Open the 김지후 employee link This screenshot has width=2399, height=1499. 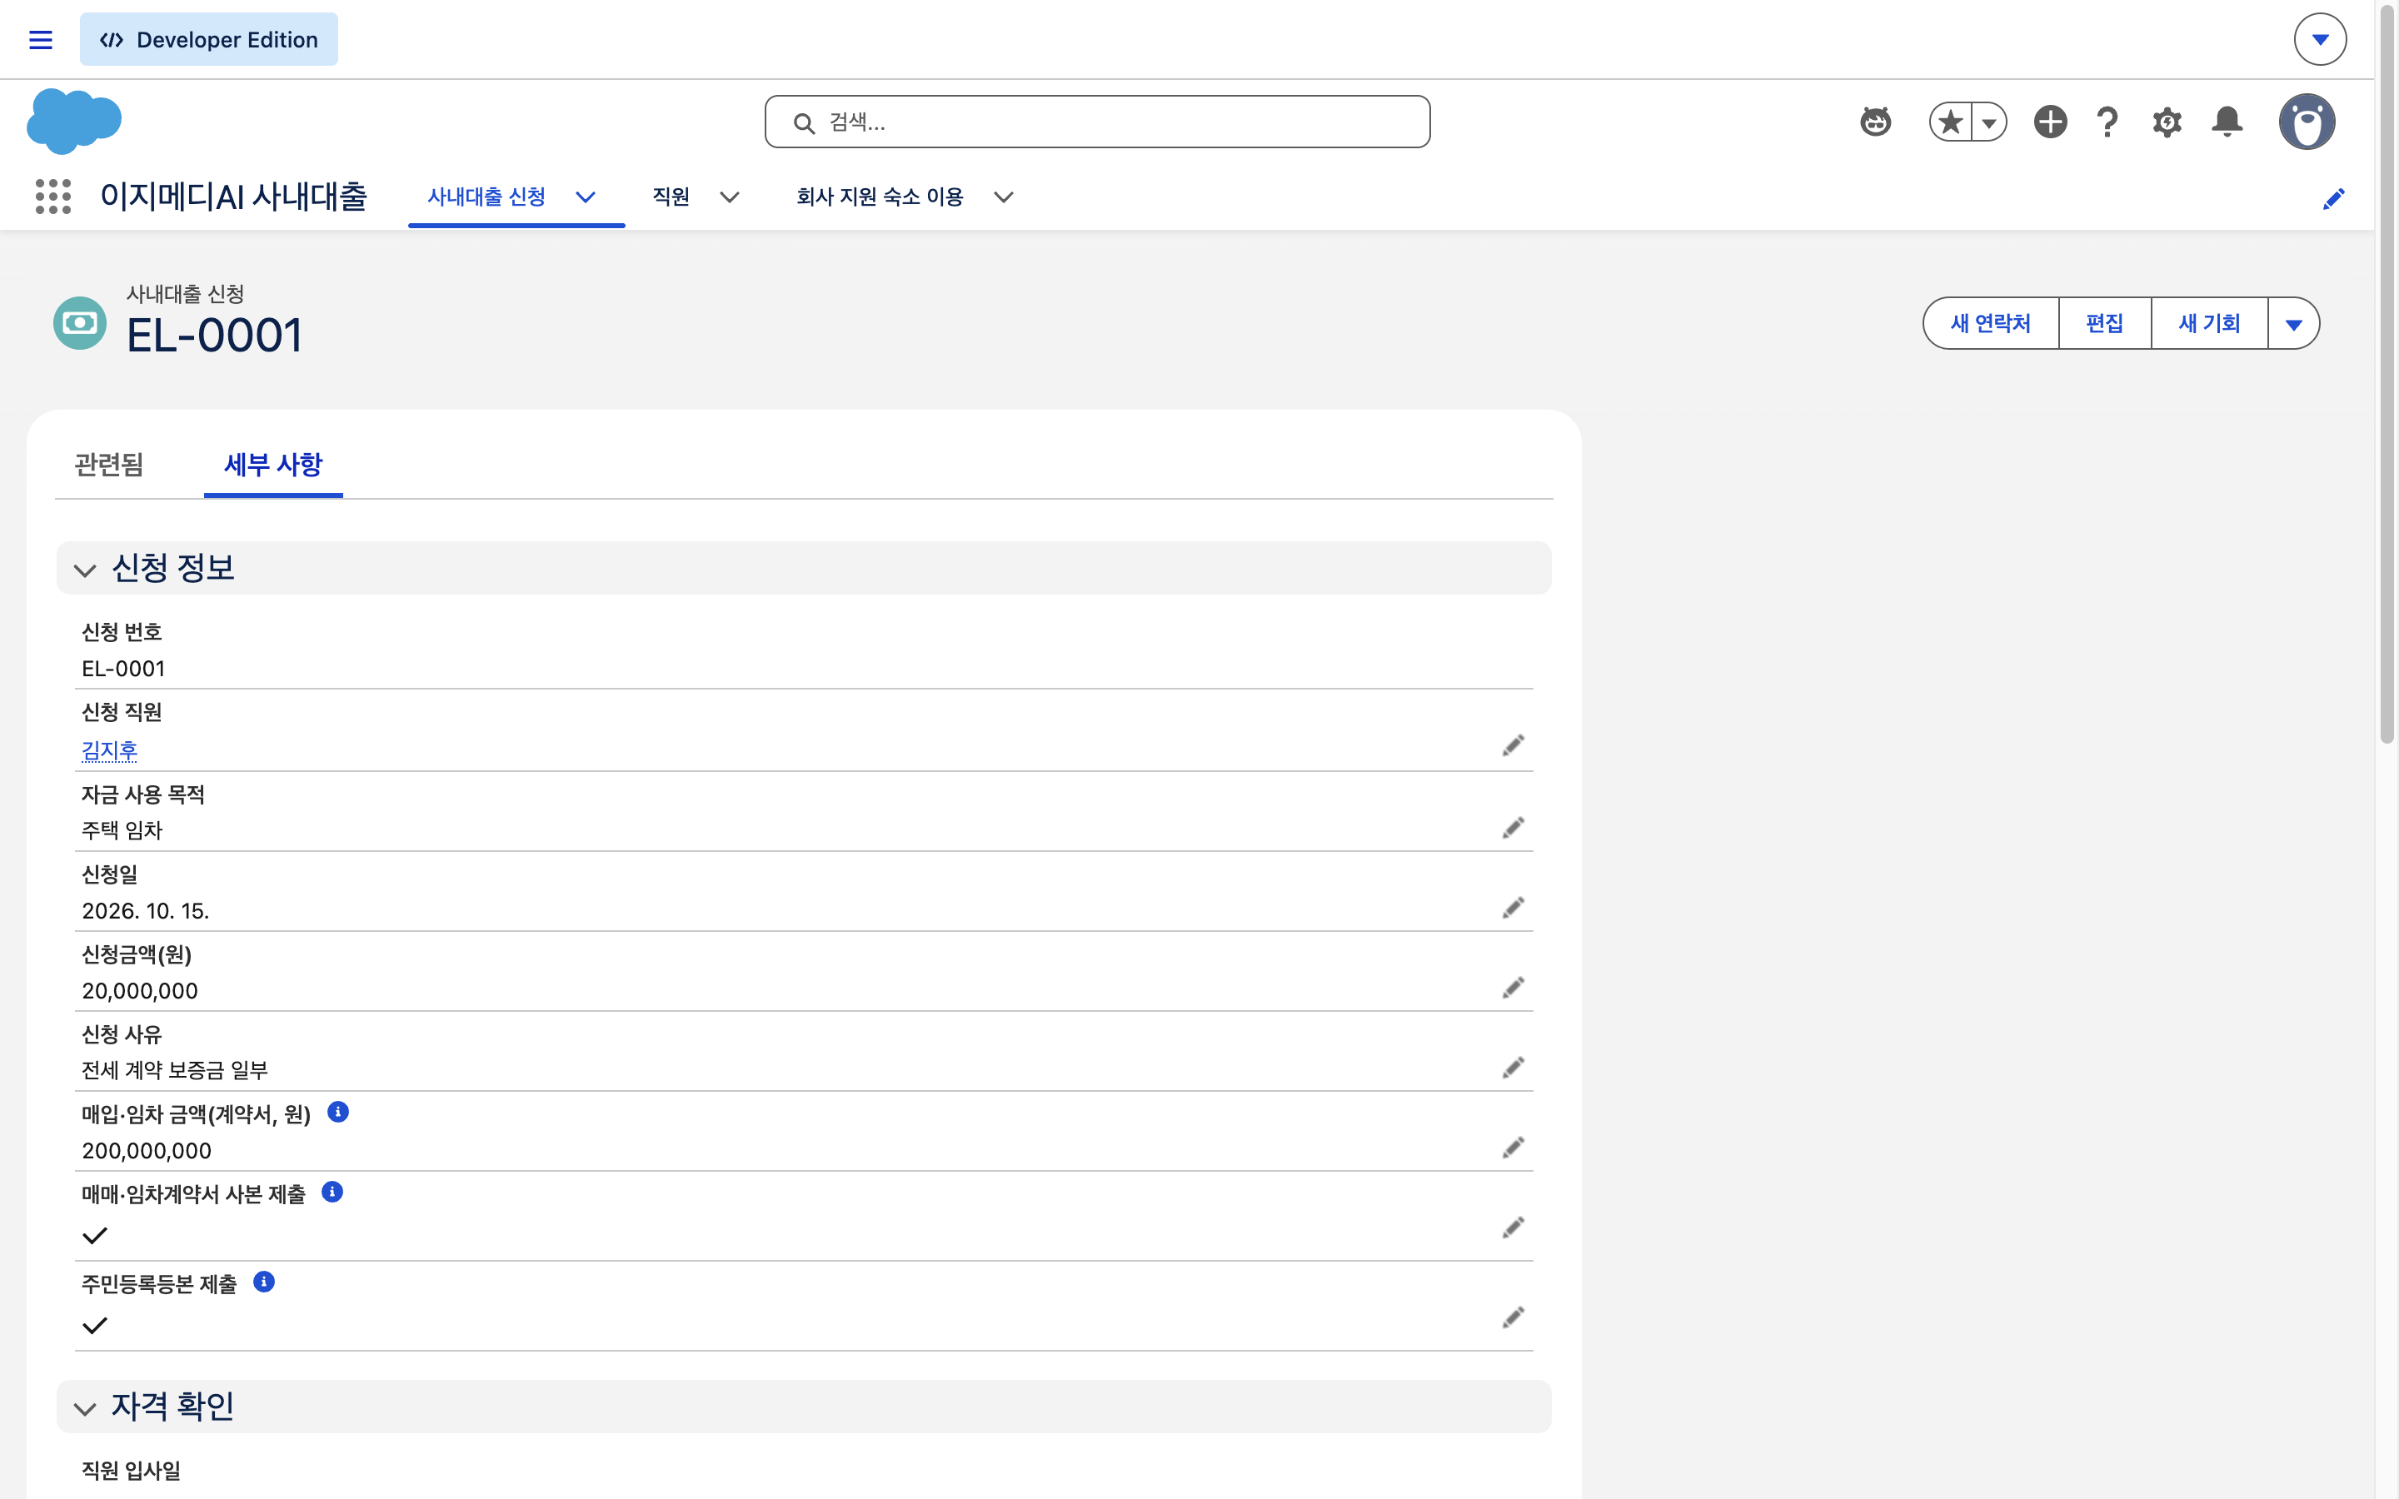pyautogui.click(x=109, y=750)
